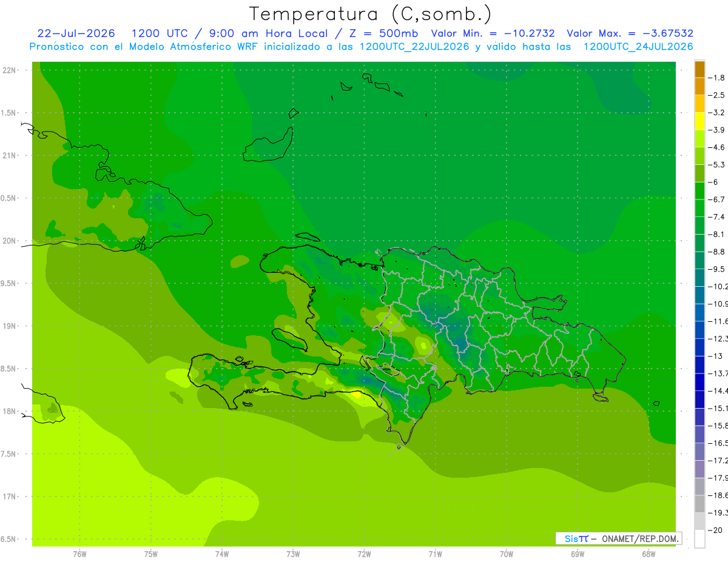Viewport: 728px width, 562px height.
Task: Click the white swatch below -20
Action: pos(699,539)
